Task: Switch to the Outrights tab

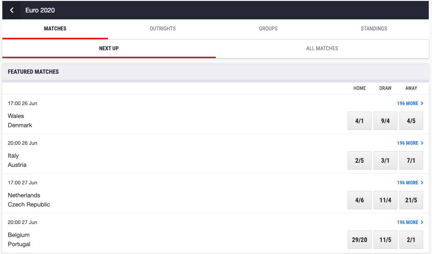Action: (163, 29)
